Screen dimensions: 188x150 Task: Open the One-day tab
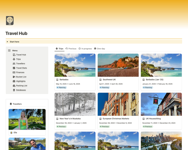[x=99, y=49]
